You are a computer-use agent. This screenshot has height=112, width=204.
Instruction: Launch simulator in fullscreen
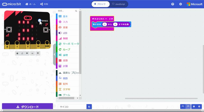pos(38,53)
